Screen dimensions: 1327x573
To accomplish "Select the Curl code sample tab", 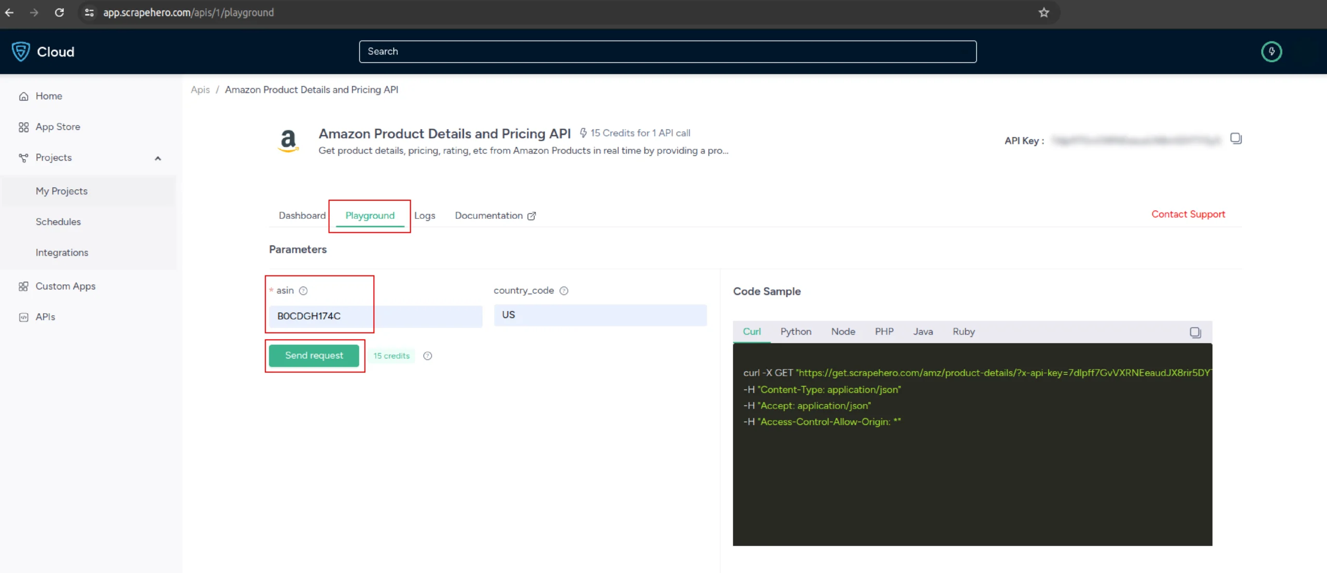I will pos(752,331).
